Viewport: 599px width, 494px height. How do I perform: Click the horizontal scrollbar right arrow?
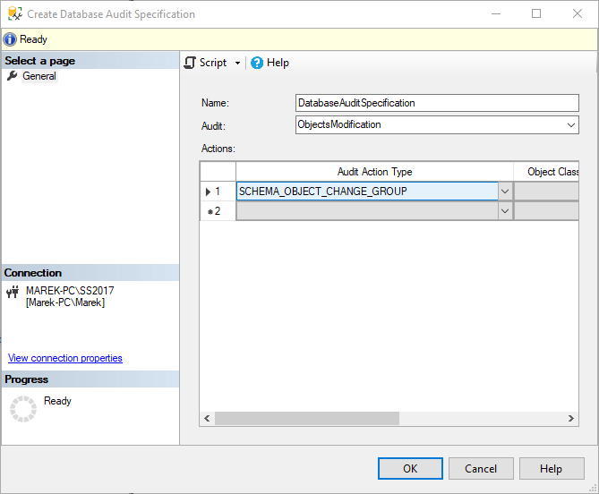(570, 419)
